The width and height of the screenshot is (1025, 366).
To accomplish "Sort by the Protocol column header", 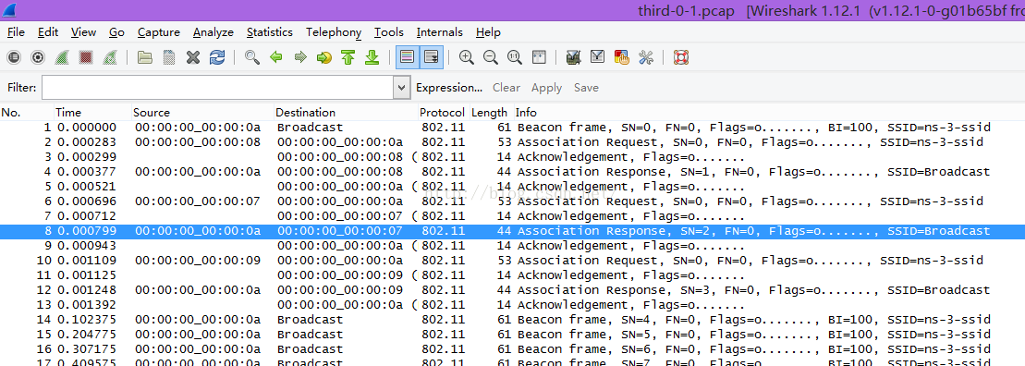I will pyautogui.click(x=444, y=113).
